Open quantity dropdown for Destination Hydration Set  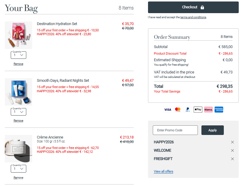(x=19, y=55)
